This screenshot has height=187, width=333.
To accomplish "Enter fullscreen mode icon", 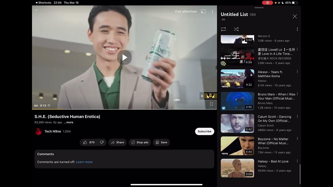I will point(212,104).
